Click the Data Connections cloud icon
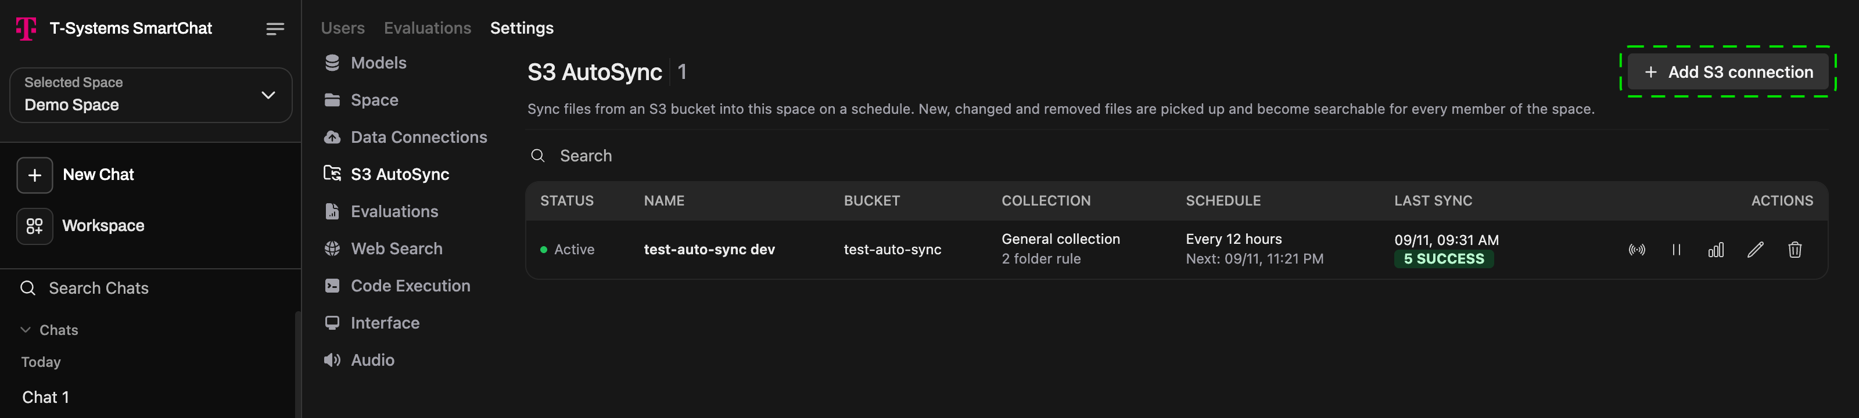Image resolution: width=1859 pixels, height=418 pixels. pyautogui.click(x=332, y=137)
